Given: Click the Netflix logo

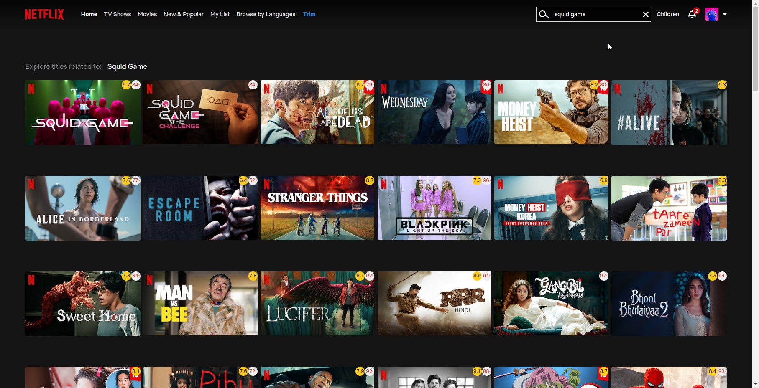Looking at the screenshot, I should click(x=44, y=14).
